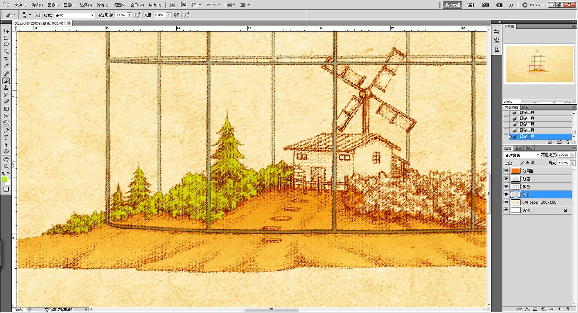
Task: Open 不透明度 slider arrow in options bar
Action: (x=130, y=15)
